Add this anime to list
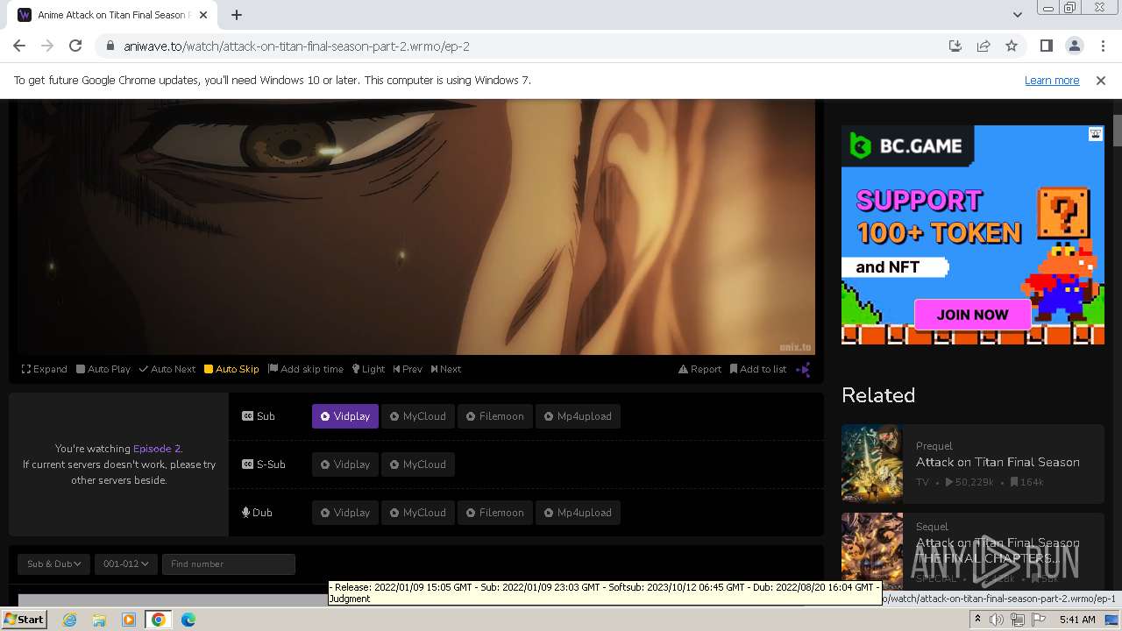Image resolution: width=1122 pixels, height=631 pixels. click(758, 369)
